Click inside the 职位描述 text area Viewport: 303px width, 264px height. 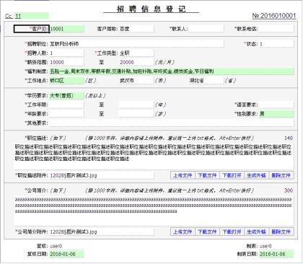click(154, 157)
